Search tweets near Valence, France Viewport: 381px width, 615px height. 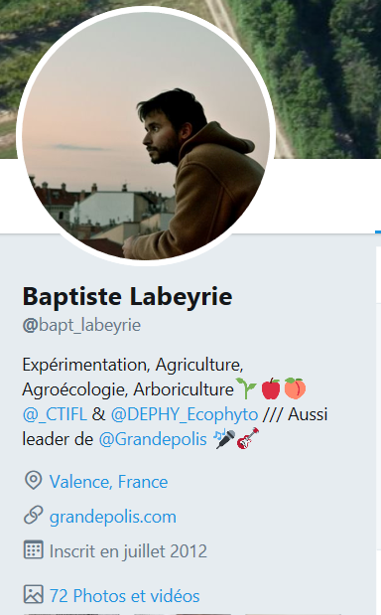108,482
